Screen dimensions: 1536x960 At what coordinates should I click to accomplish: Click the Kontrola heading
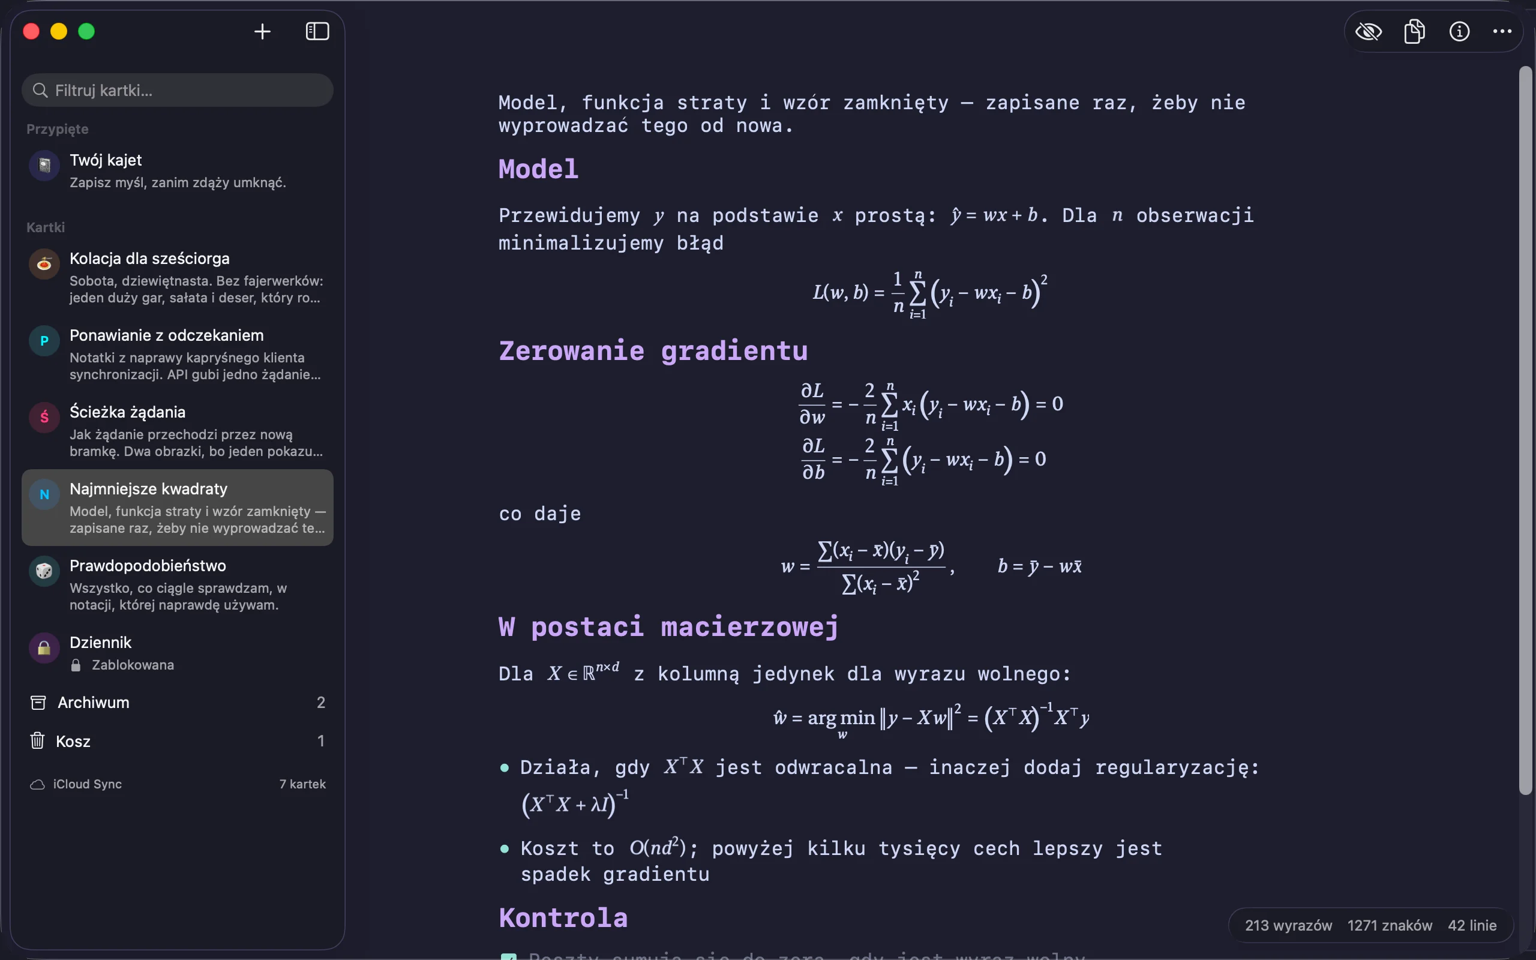point(563,918)
